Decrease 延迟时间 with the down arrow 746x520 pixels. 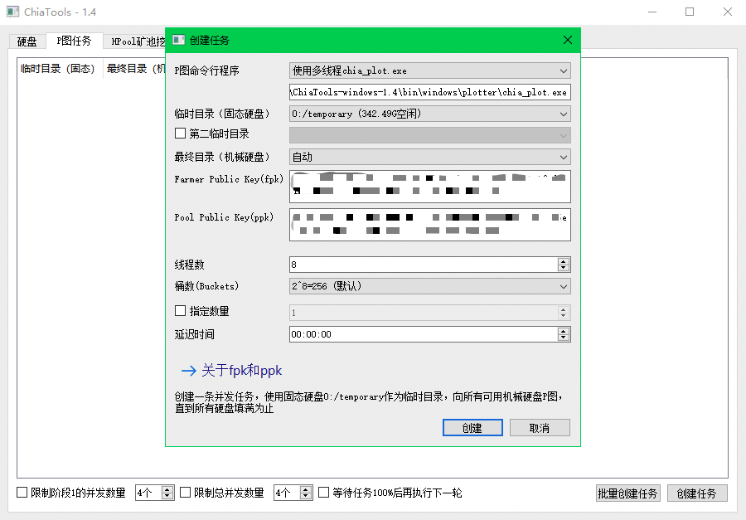564,338
